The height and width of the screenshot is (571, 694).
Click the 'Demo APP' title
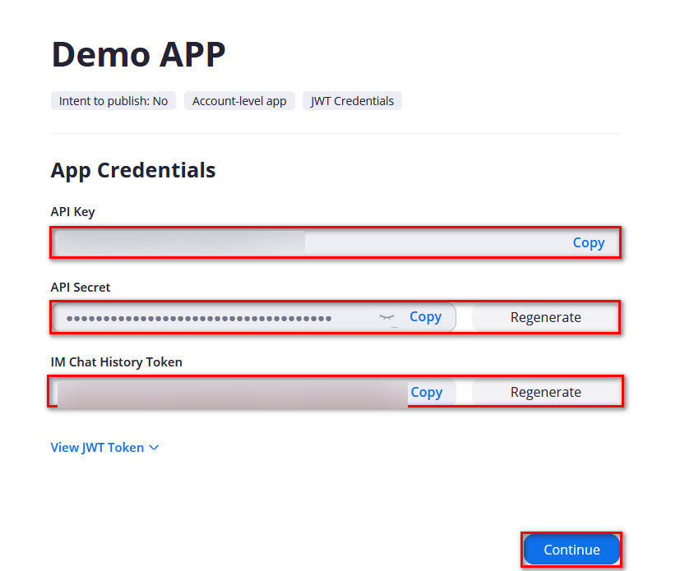(x=138, y=54)
